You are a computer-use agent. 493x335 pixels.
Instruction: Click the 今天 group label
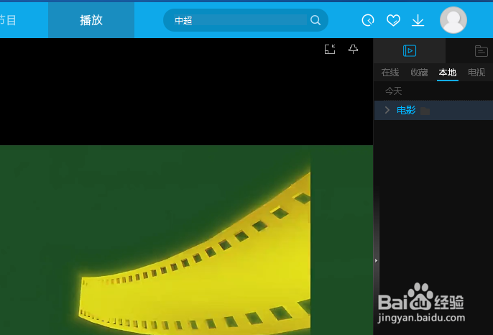pyautogui.click(x=393, y=91)
